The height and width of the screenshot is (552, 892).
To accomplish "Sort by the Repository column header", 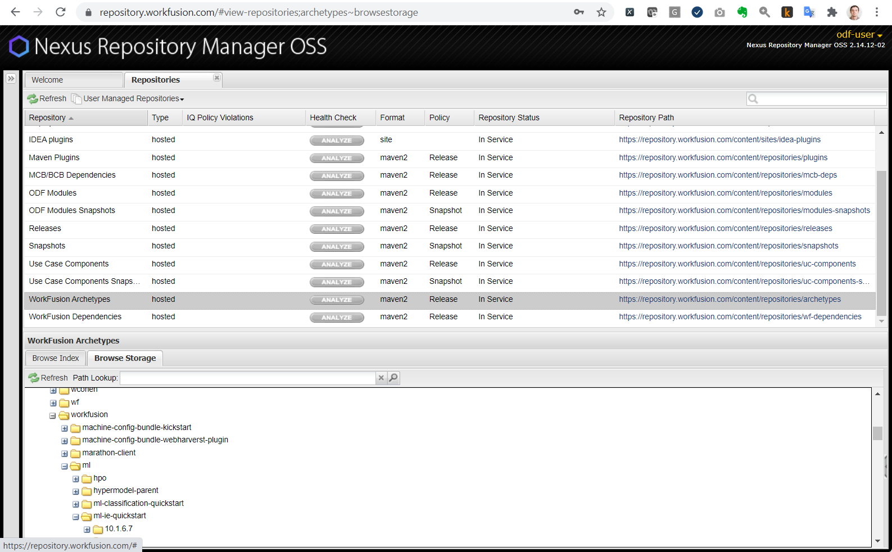I will [85, 117].
